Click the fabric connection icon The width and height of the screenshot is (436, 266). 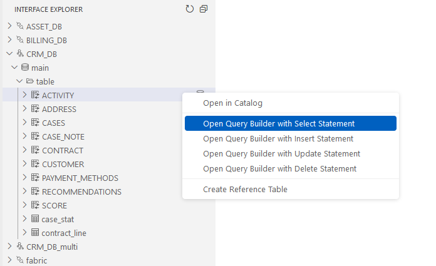[19, 260]
